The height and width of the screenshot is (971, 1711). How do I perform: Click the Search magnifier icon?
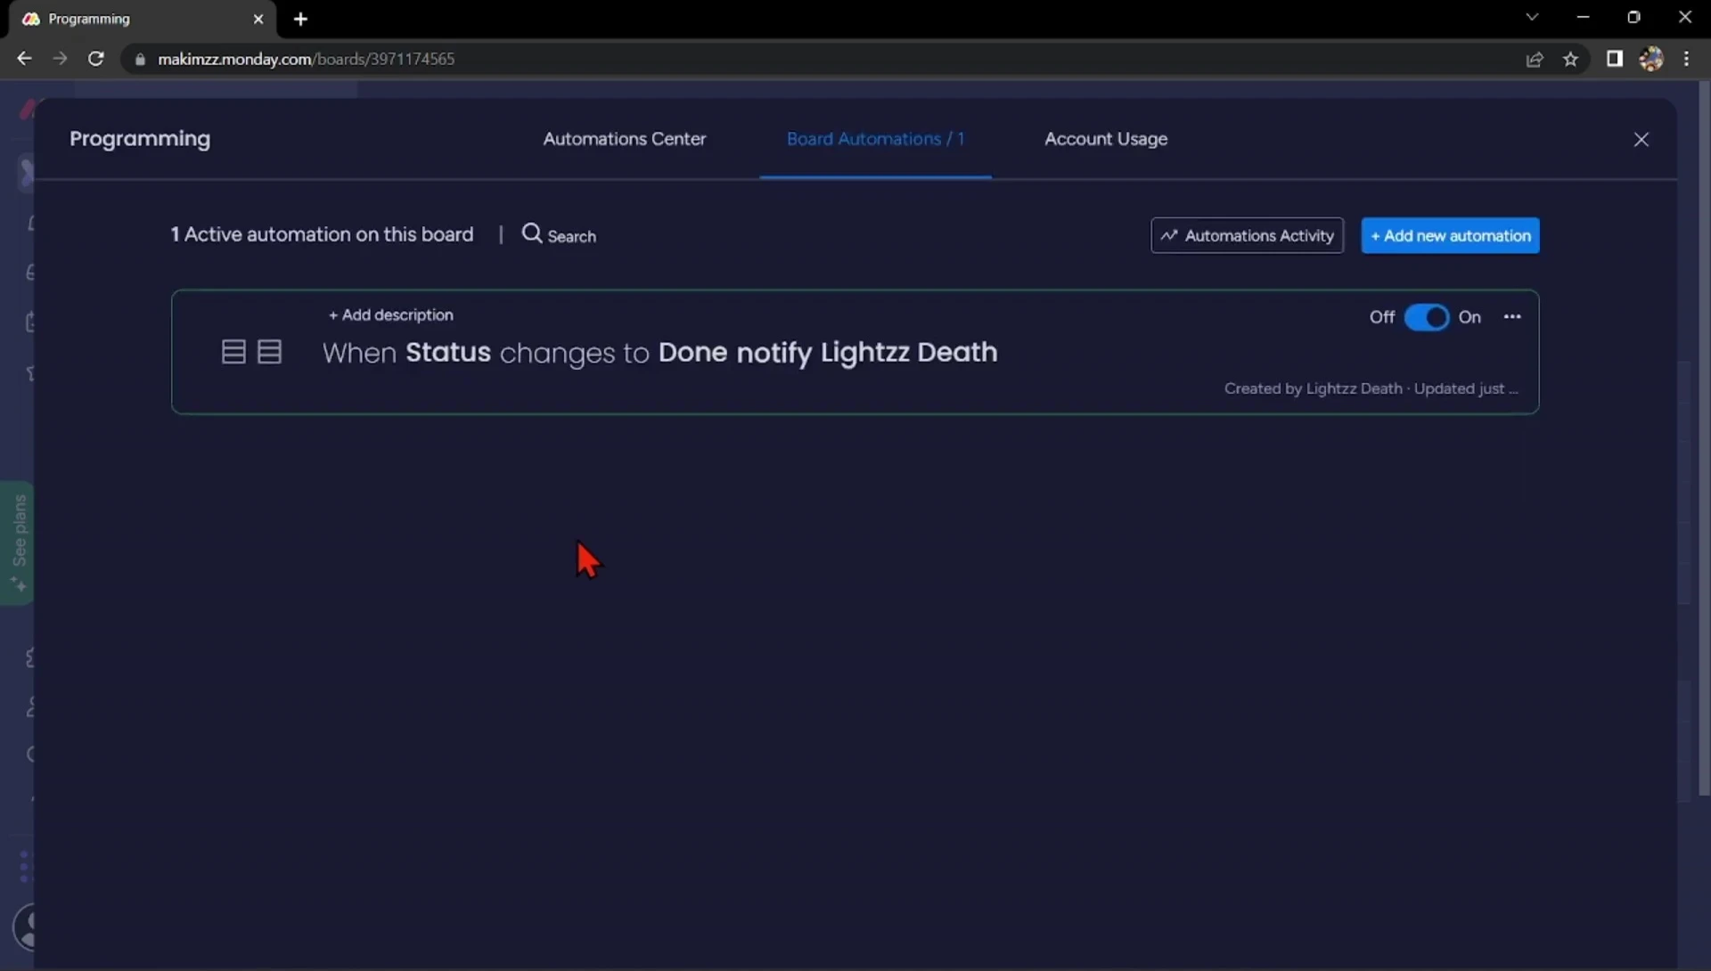pyautogui.click(x=532, y=233)
